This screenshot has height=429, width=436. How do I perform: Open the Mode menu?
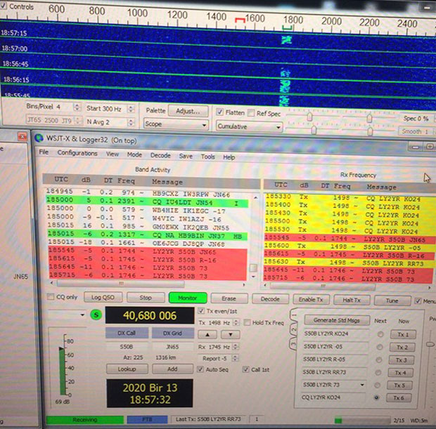coord(134,154)
